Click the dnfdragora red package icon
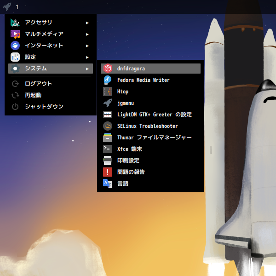This screenshot has height=276, width=276. [x=108, y=69]
